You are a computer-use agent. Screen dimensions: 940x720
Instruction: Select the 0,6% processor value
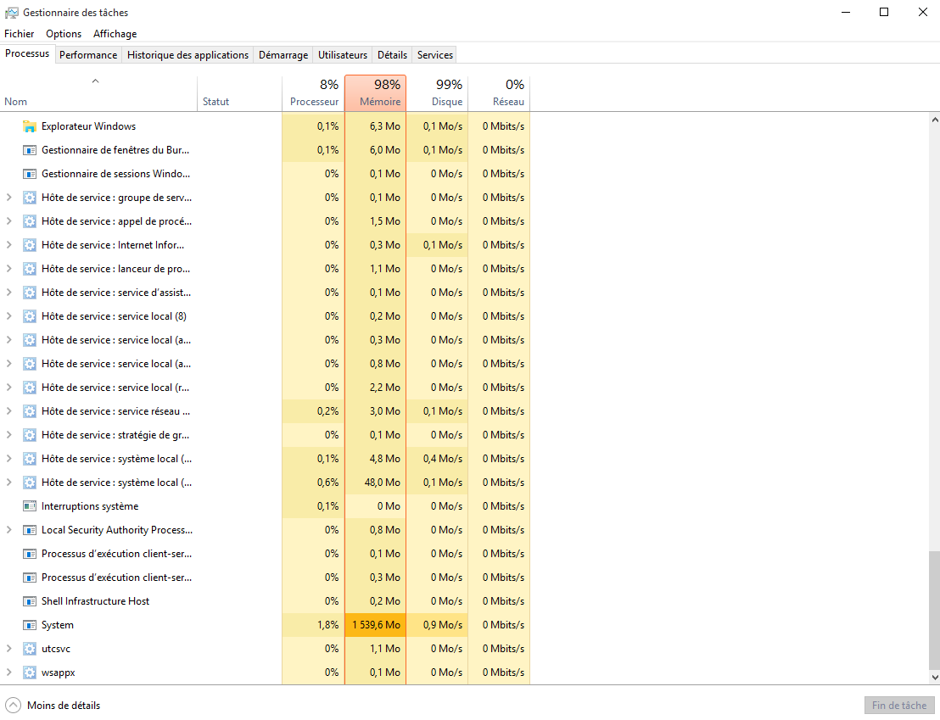(313, 483)
